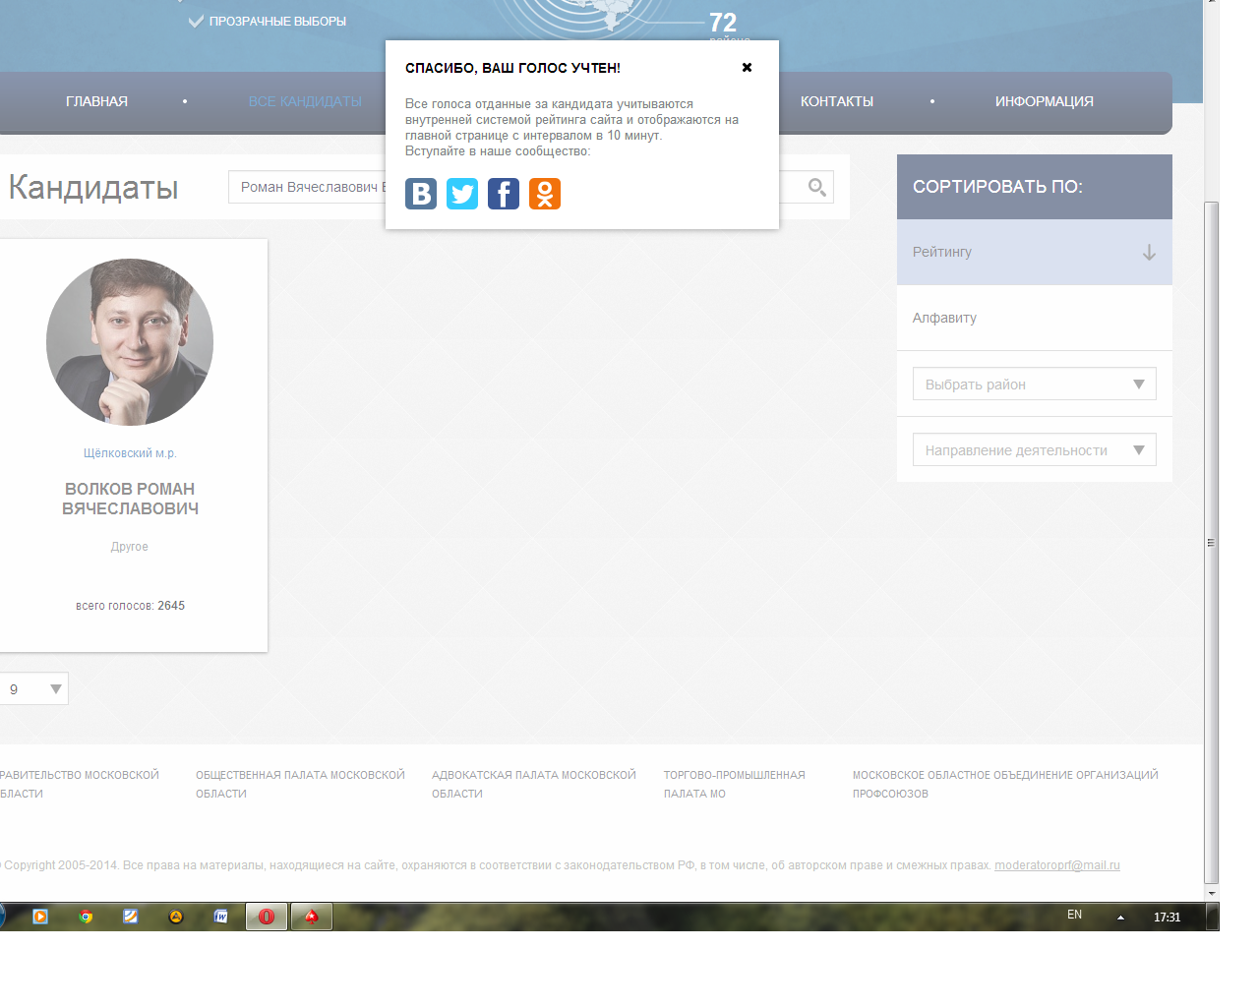Open the Odnoklassniki community icon
This screenshot has width=1259, height=1007.
(x=545, y=194)
